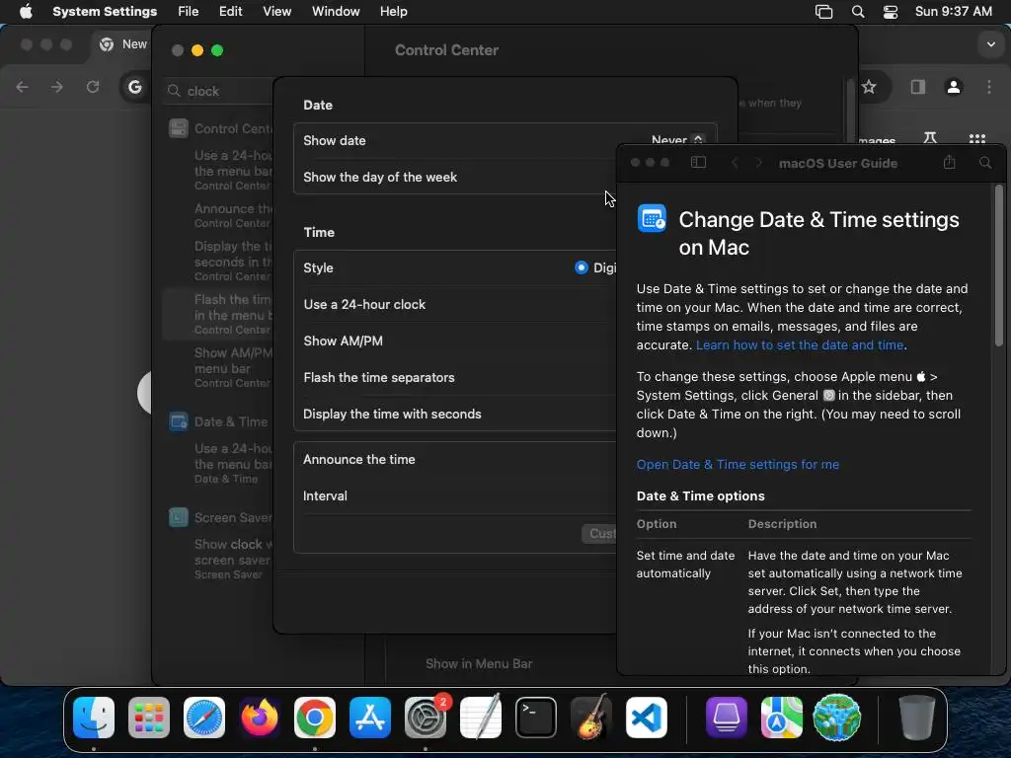Launch Firefox from the Dock
Viewport: 1011px width, 758px height.
260,718
